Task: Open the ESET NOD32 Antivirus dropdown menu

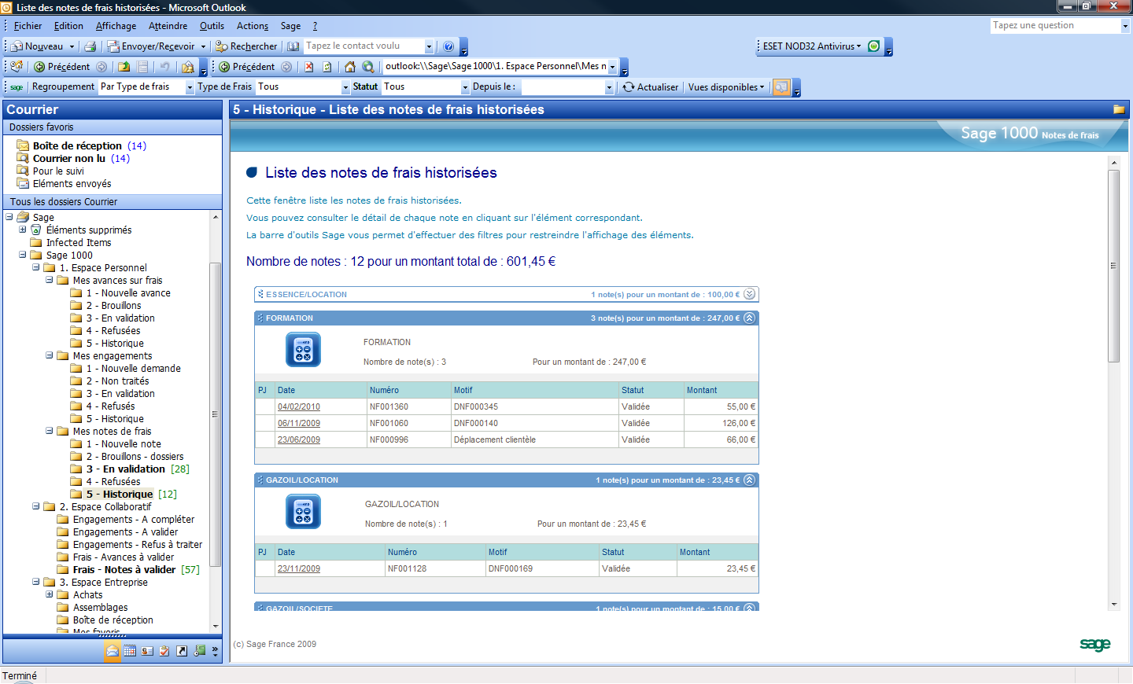Action: pos(812,46)
